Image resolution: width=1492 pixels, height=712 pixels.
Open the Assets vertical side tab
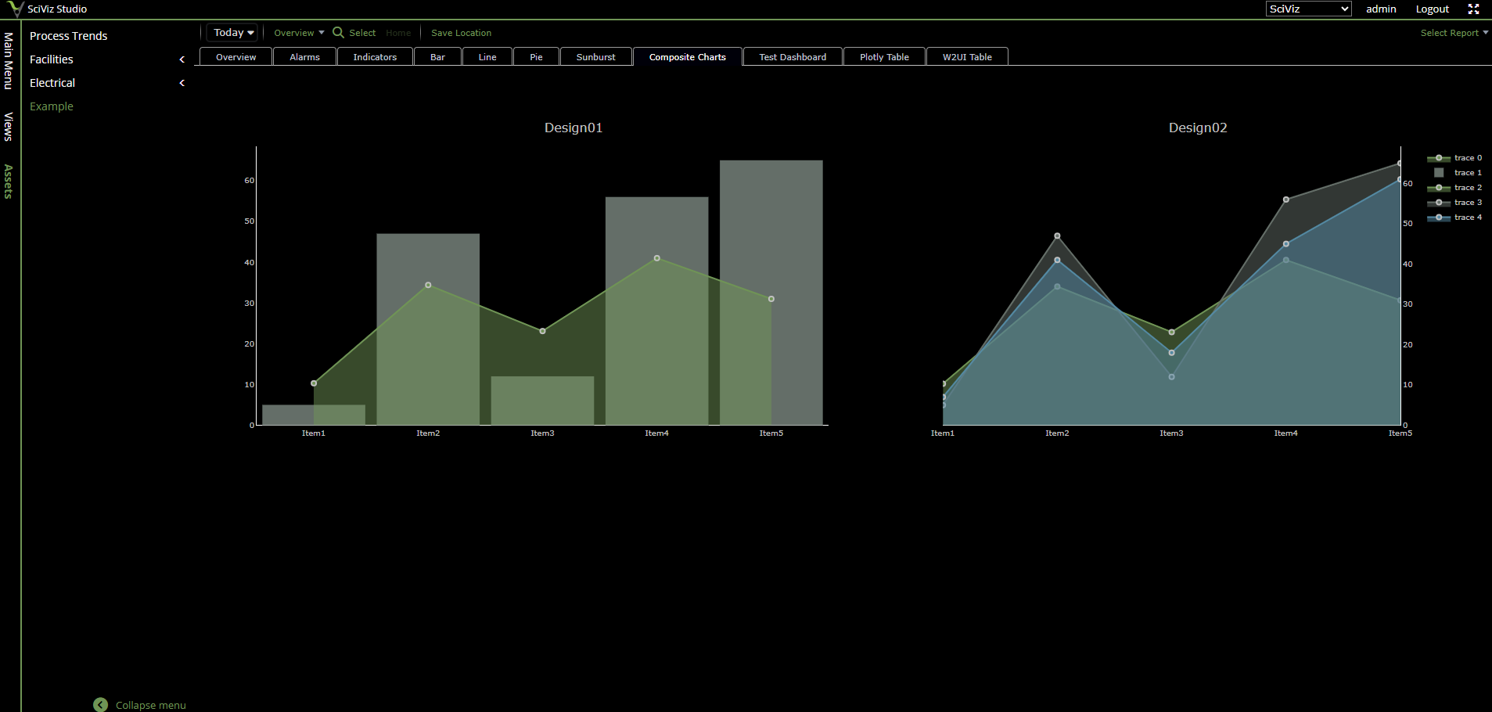(x=9, y=182)
